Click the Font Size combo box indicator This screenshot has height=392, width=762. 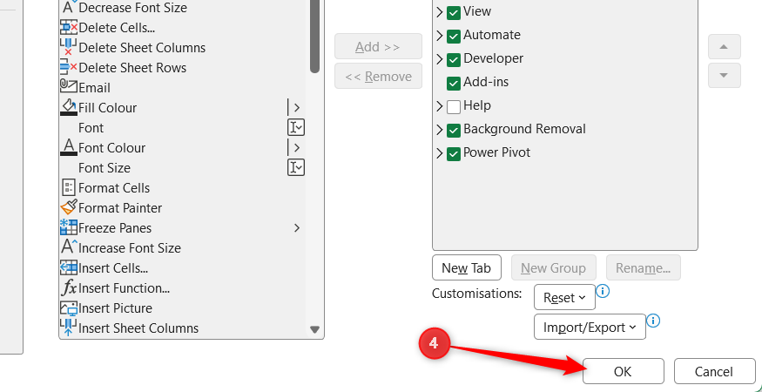pyautogui.click(x=296, y=167)
